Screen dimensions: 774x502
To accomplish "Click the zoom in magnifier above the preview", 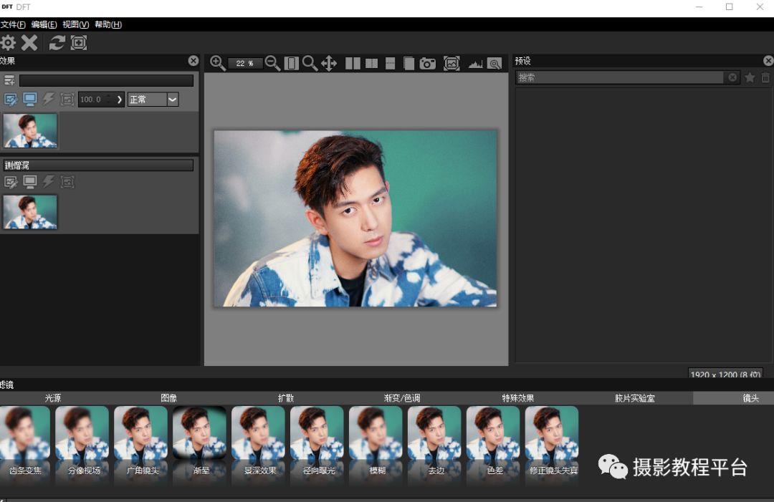I will [218, 63].
